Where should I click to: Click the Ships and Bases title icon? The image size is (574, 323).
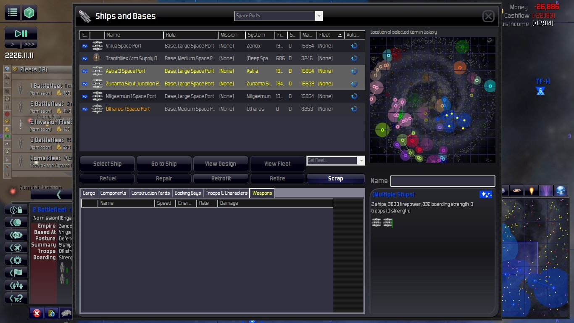pyautogui.click(x=85, y=16)
